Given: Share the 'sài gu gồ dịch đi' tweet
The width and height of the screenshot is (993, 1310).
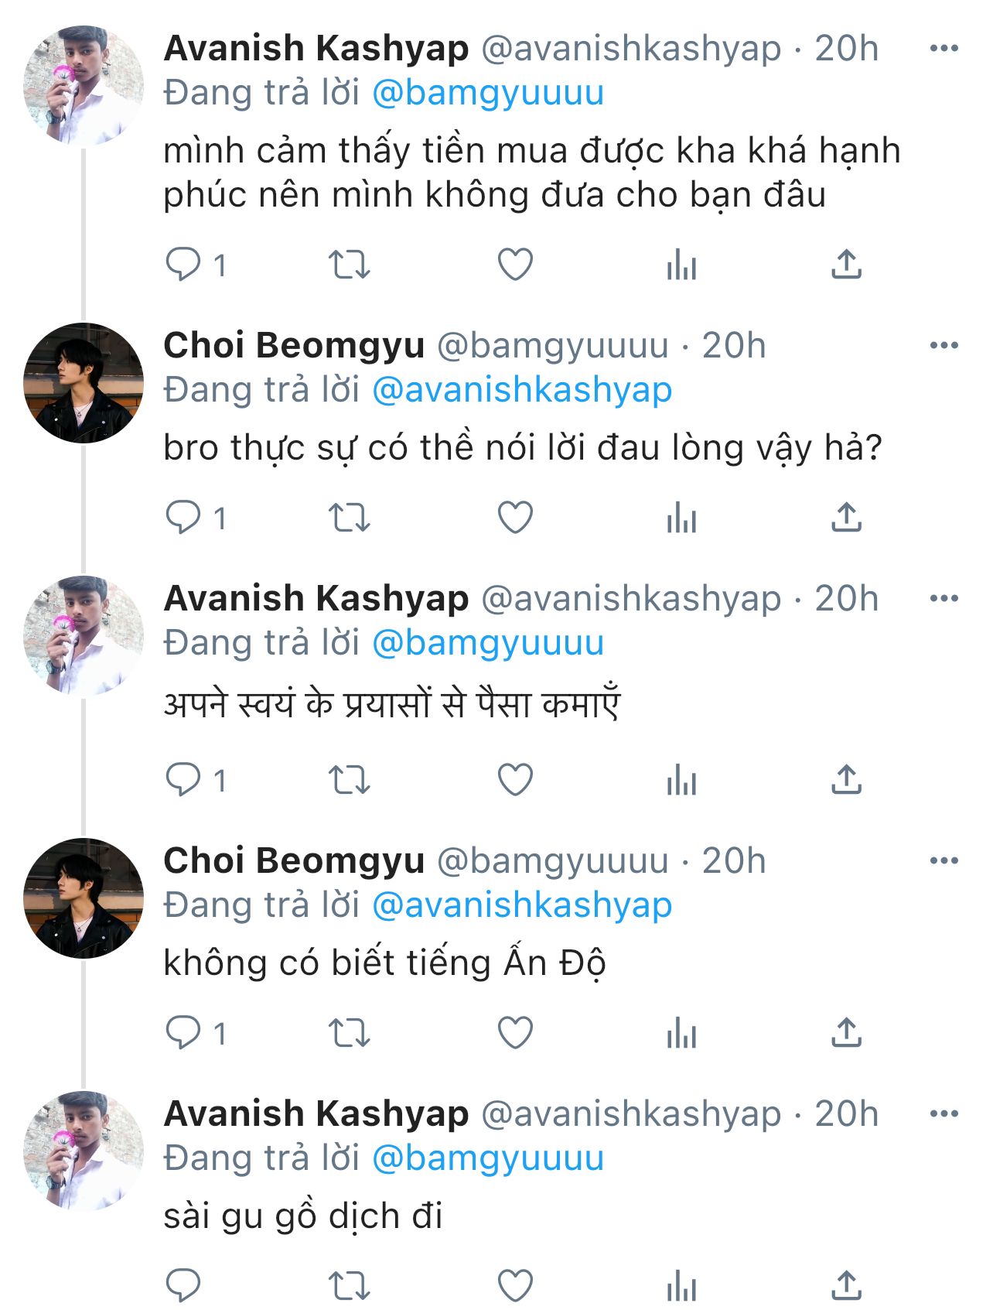Looking at the screenshot, I should [847, 1286].
